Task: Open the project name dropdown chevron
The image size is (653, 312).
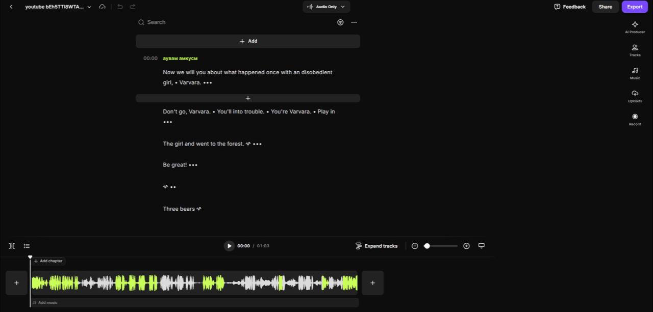Action: 89,7
